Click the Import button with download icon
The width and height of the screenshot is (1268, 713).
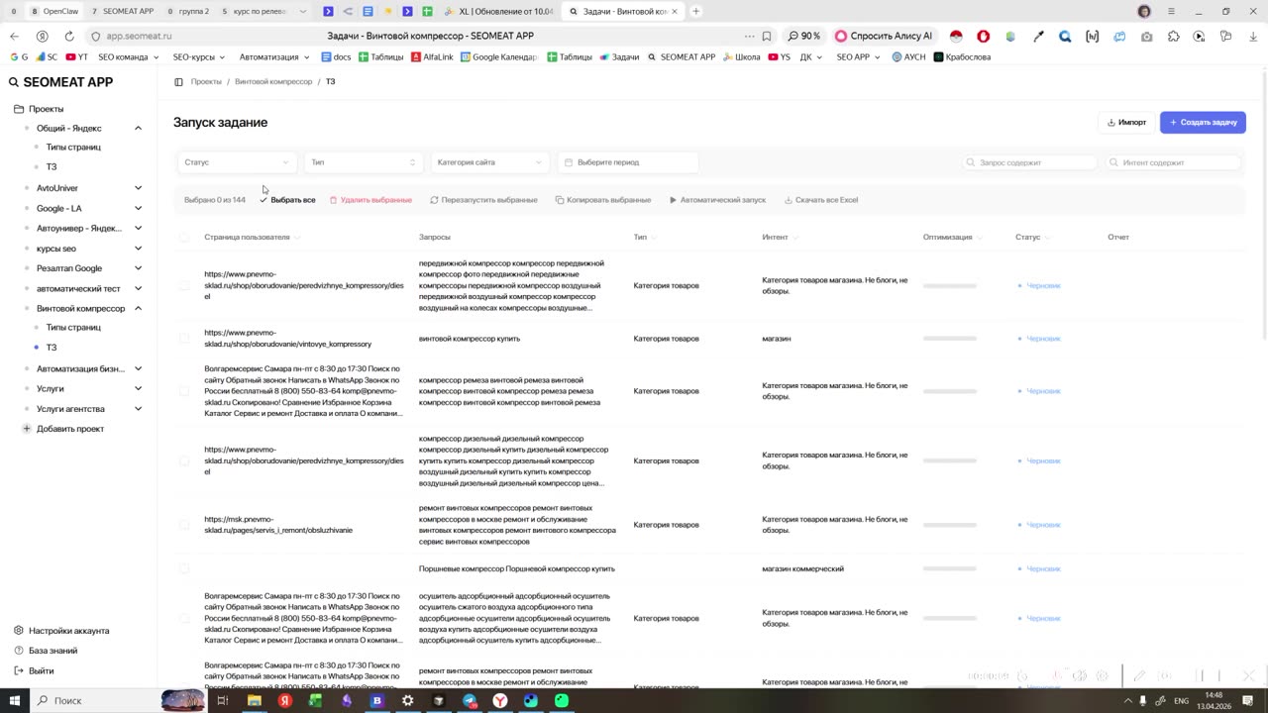(x=1126, y=123)
